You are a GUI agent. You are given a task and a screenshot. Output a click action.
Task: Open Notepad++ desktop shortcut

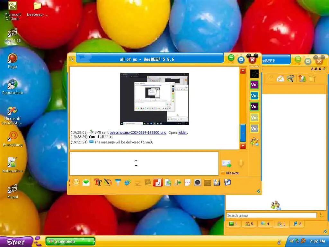point(13,165)
